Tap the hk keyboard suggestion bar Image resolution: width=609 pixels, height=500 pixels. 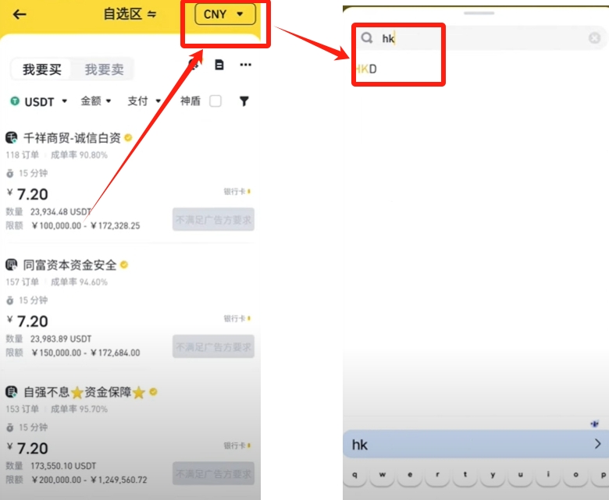(x=475, y=445)
